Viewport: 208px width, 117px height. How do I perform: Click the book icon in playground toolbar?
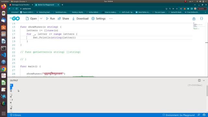tap(194, 19)
